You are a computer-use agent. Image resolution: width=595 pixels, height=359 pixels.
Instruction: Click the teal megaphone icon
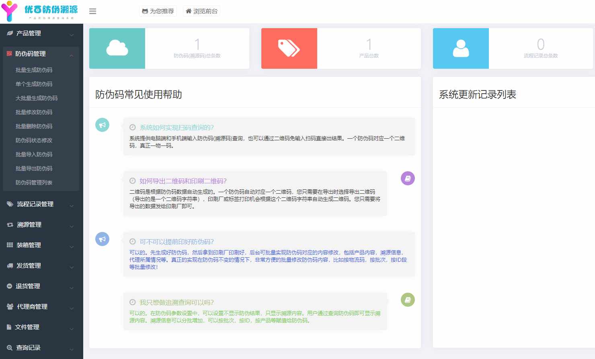(x=102, y=125)
